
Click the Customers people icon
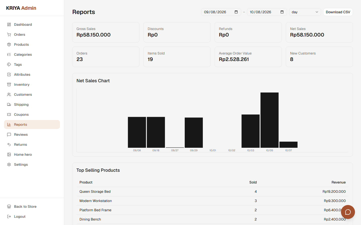coord(9,94)
